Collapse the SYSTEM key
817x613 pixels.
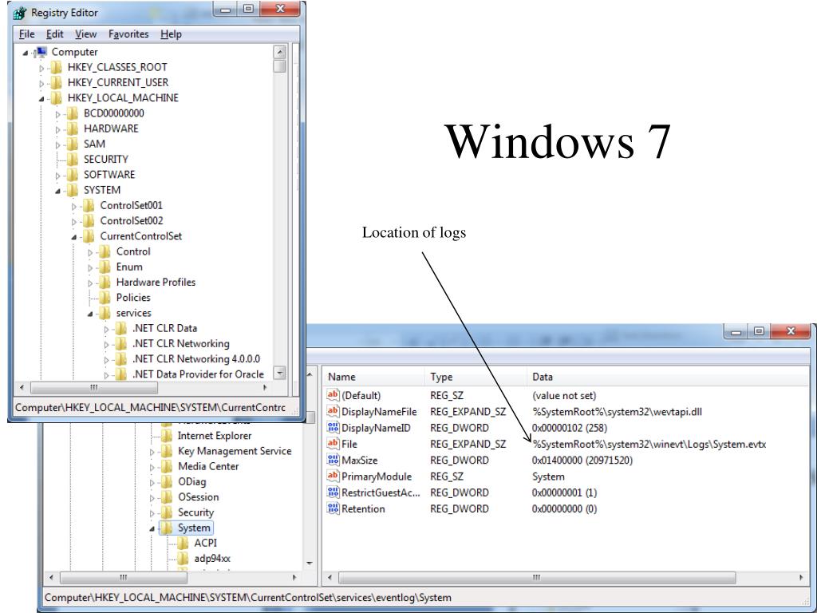pos(57,191)
